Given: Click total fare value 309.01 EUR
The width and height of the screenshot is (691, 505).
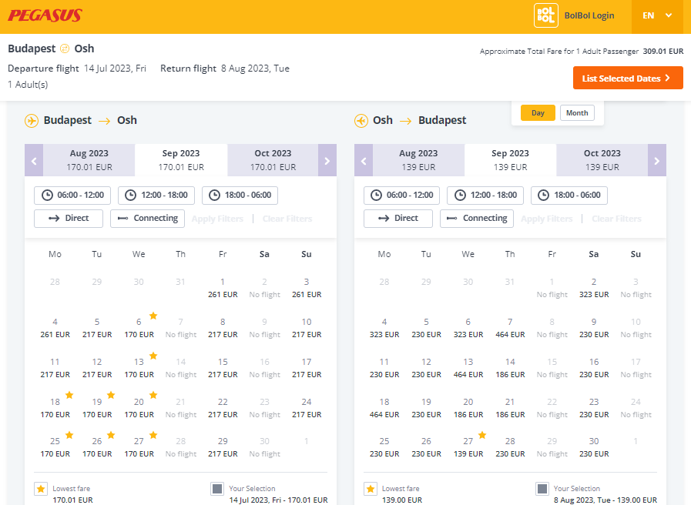Looking at the screenshot, I should [662, 51].
